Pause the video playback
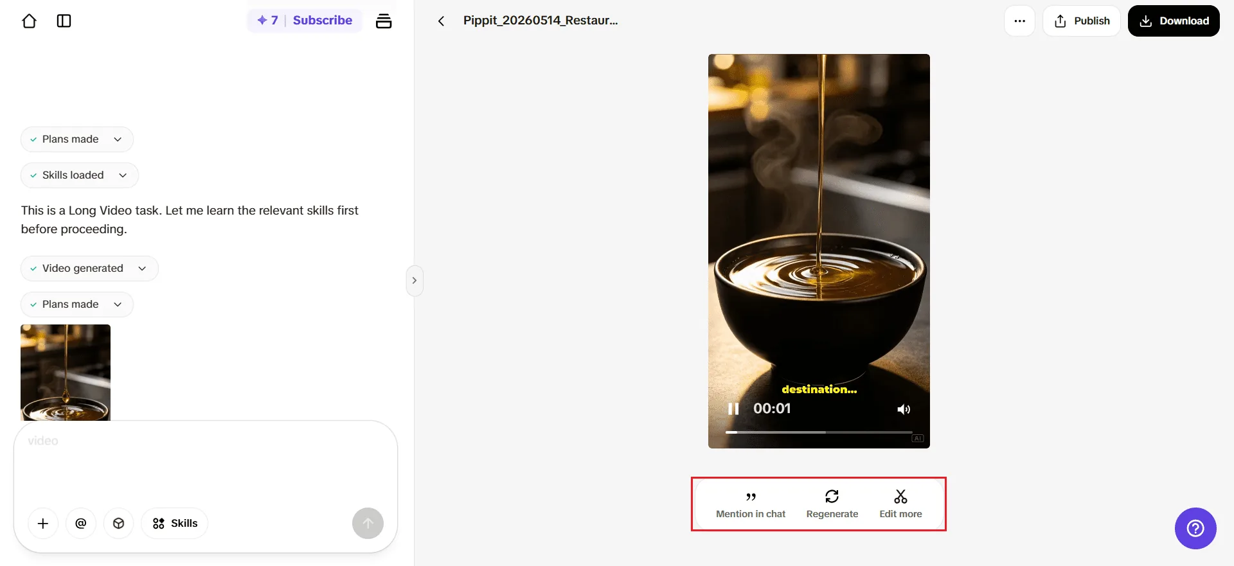The width and height of the screenshot is (1234, 566). pyautogui.click(x=733, y=409)
